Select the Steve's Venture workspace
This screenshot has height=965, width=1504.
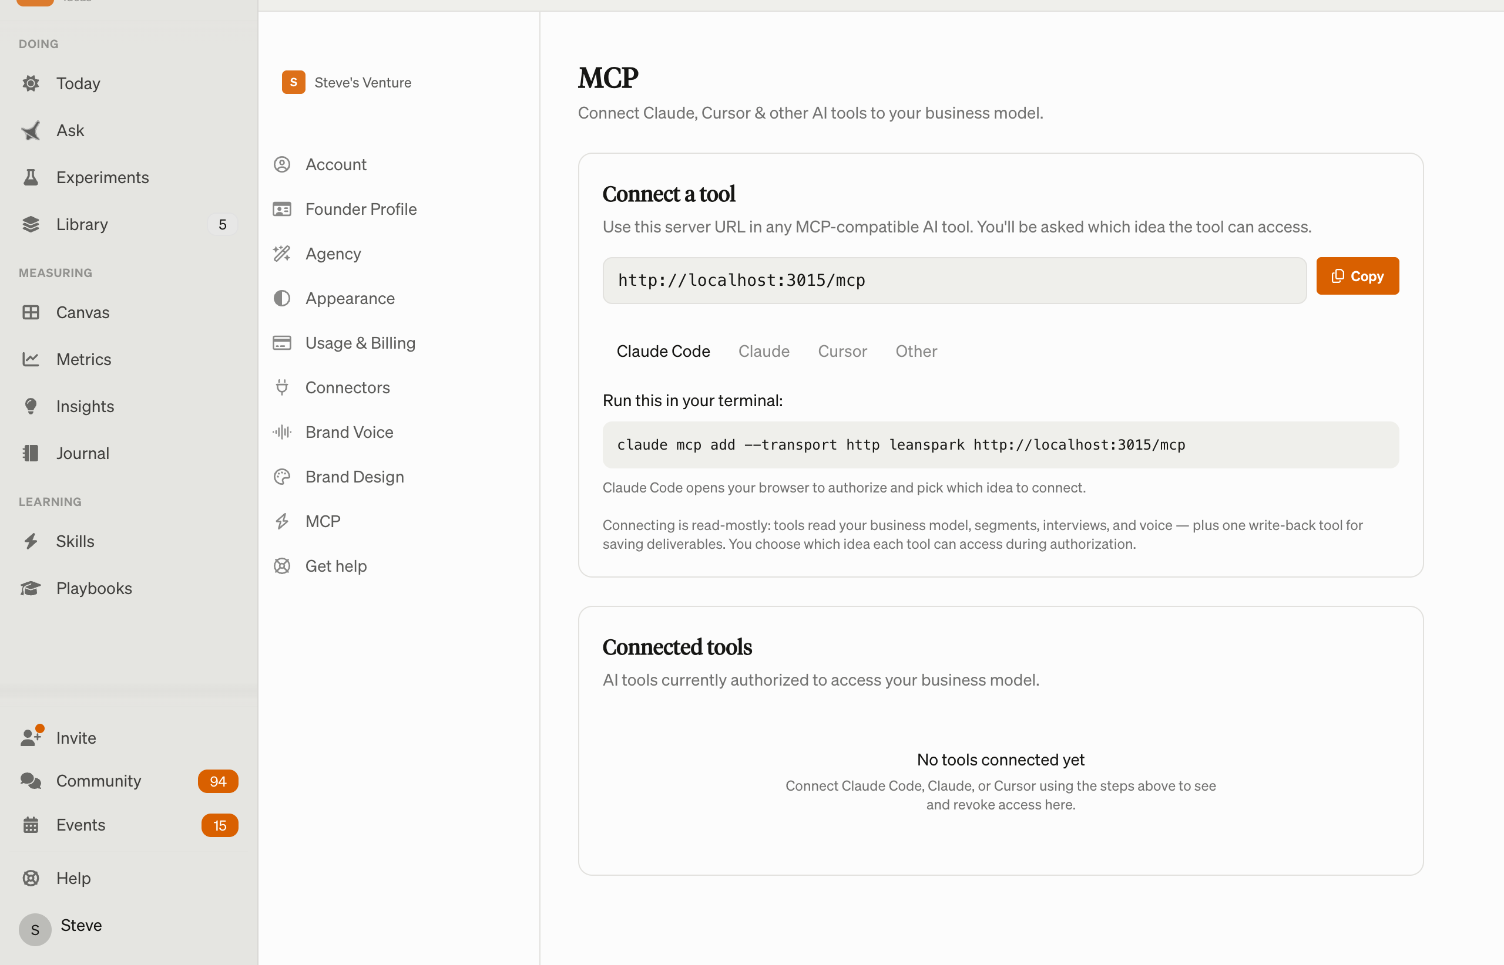click(x=346, y=82)
